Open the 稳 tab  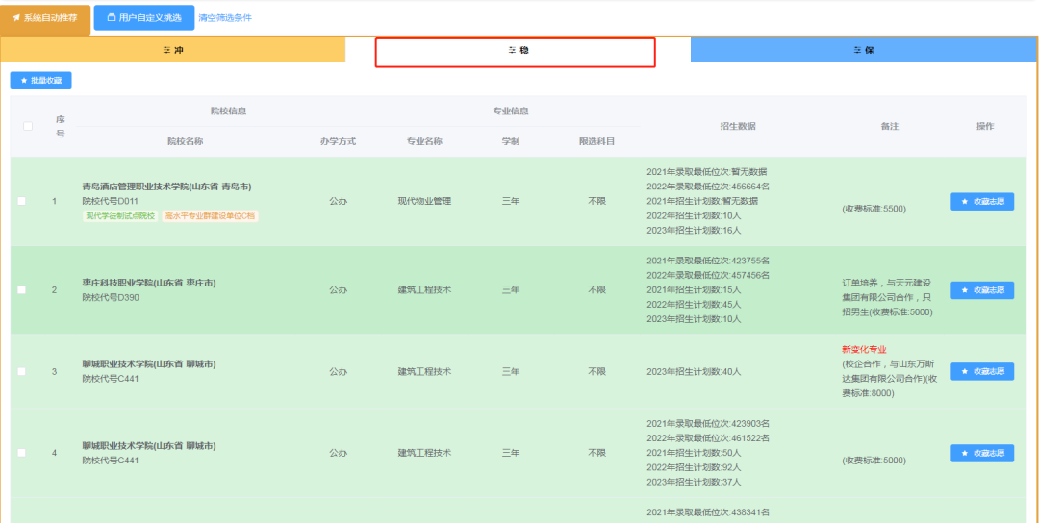[517, 51]
